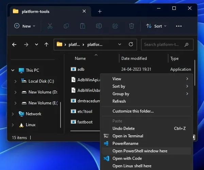
Task: Click the Linux penguin icon
Action: click(x=21, y=125)
